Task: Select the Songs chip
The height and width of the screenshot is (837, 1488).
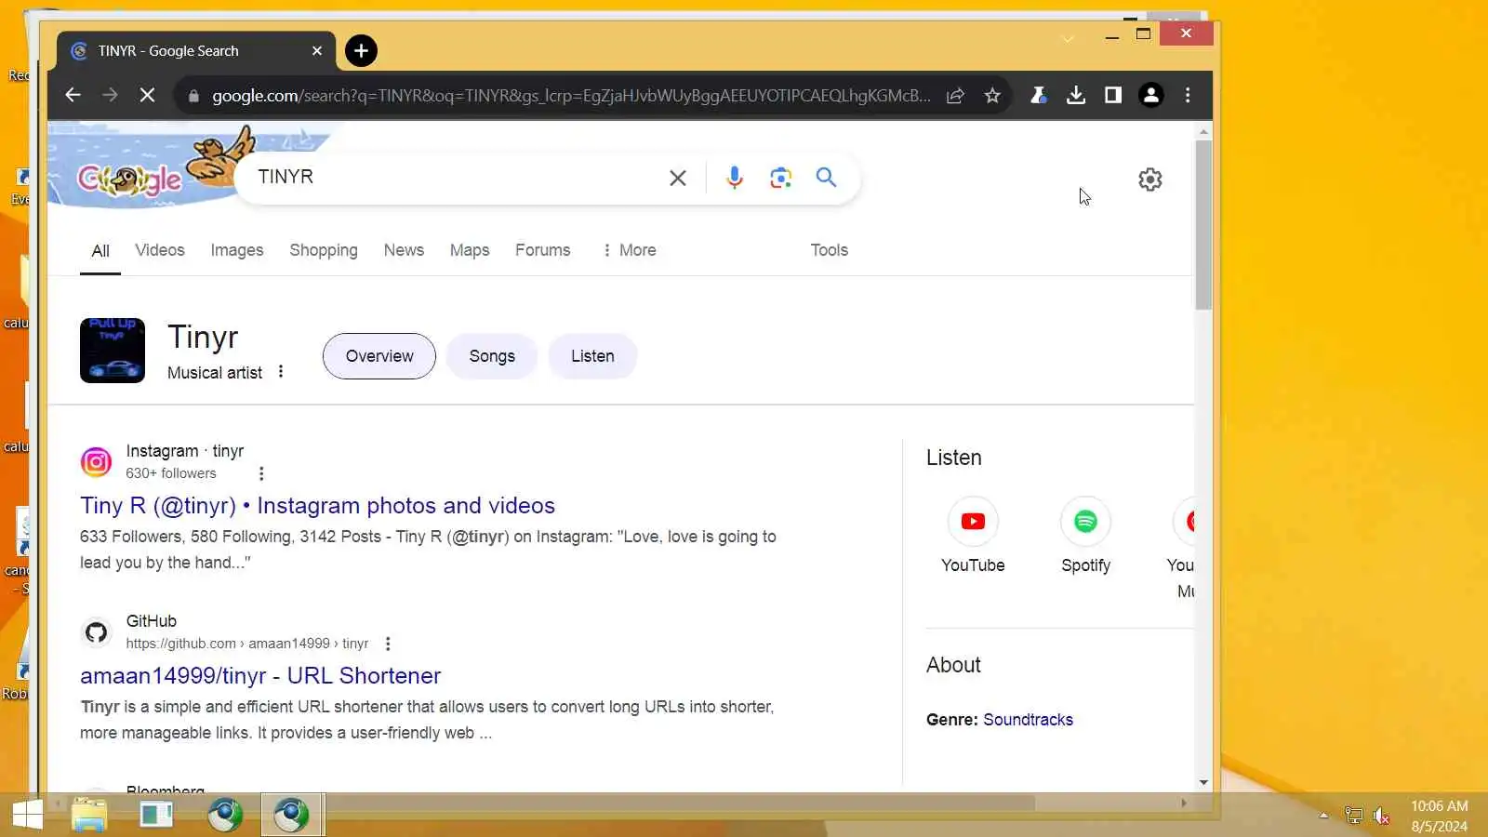Action: pos(492,356)
